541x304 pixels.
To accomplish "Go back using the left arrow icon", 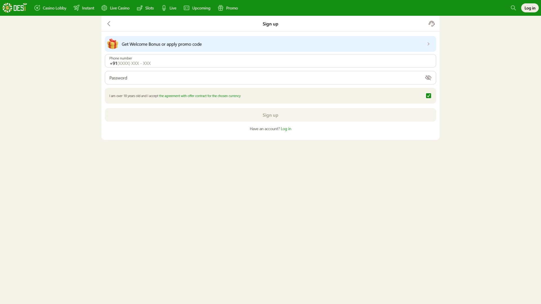I will 109,24.
